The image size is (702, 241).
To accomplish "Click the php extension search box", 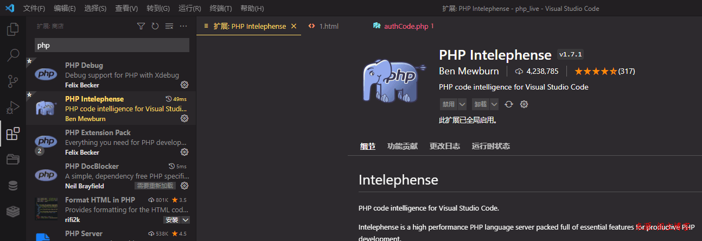I will [112, 45].
